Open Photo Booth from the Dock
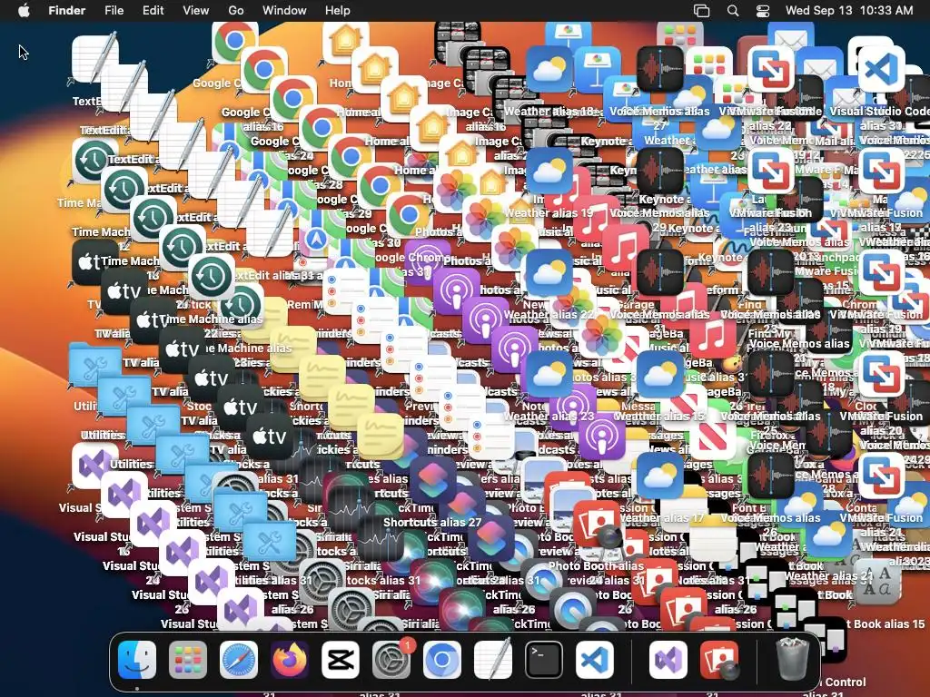The width and height of the screenshot is (930, 697). (719, 660)
